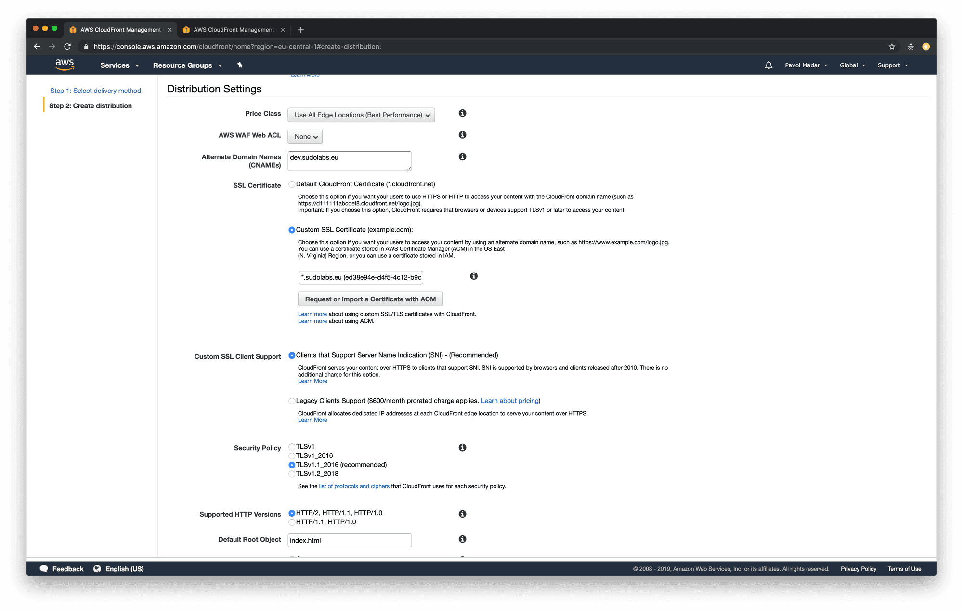
Task: Click info icon beside the certificate field
Action: point(474,276)
